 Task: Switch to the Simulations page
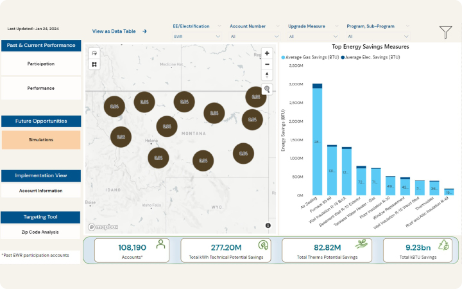(41, 140)
